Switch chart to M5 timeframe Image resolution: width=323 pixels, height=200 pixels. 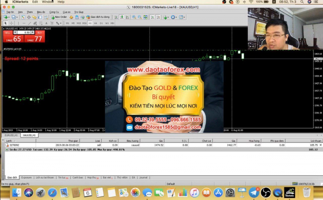point(73,23)
